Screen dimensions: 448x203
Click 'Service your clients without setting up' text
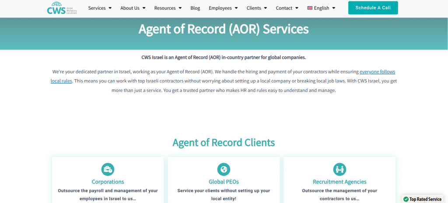coord(224,194)
